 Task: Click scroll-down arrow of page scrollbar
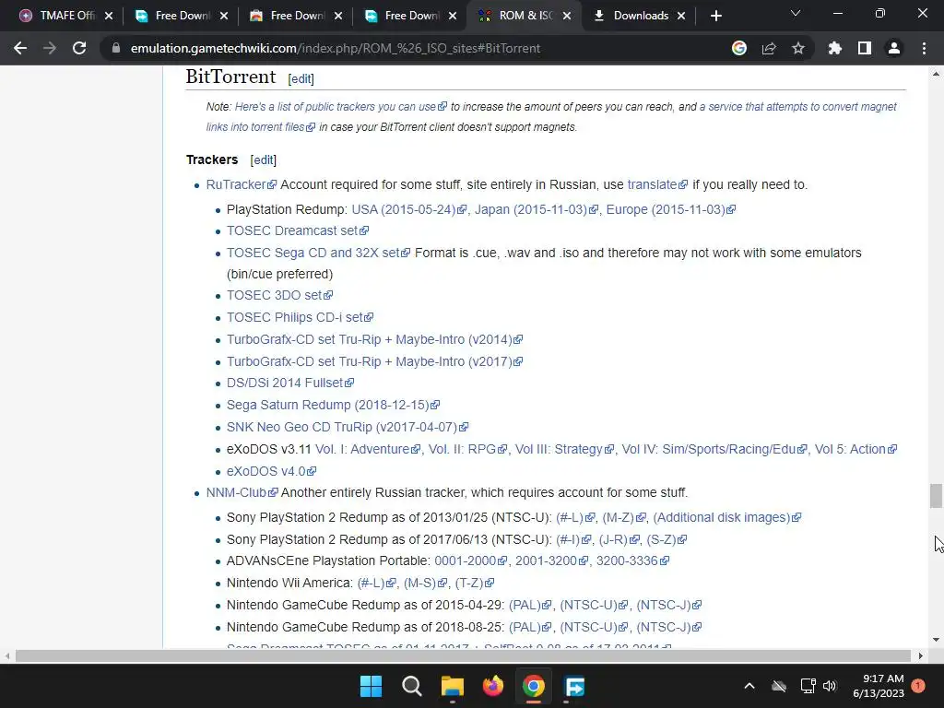[x=936, y=640]
